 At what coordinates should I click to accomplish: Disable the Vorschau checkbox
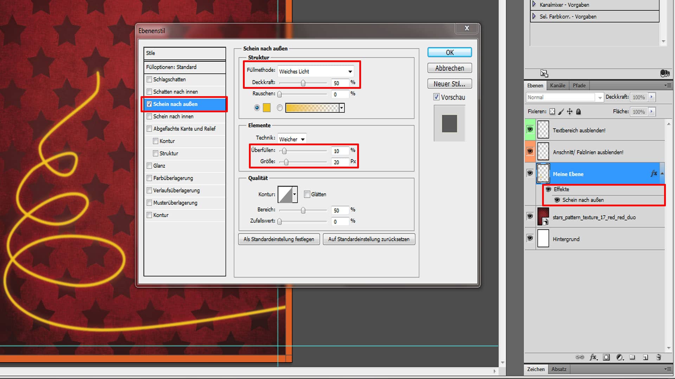coord(437,97)
